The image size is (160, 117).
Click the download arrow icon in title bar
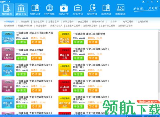click(143, 2)
